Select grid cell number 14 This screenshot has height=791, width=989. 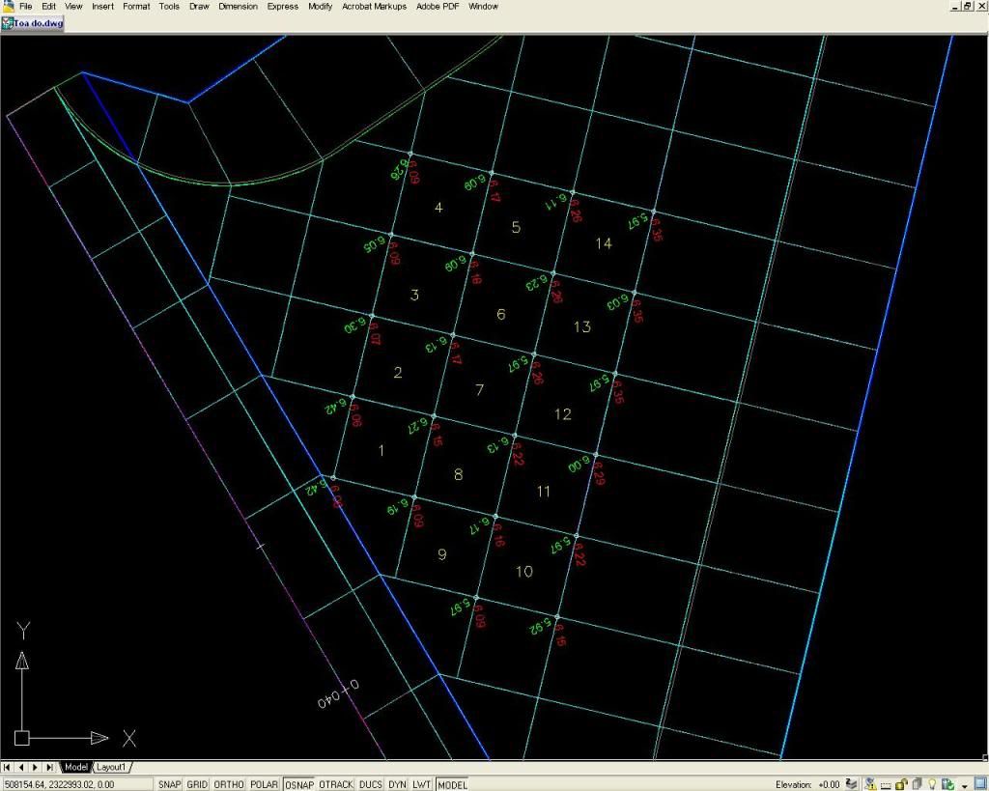click(604, 243)
